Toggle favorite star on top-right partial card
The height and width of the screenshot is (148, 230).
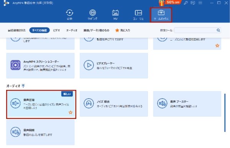click(217, 46)
